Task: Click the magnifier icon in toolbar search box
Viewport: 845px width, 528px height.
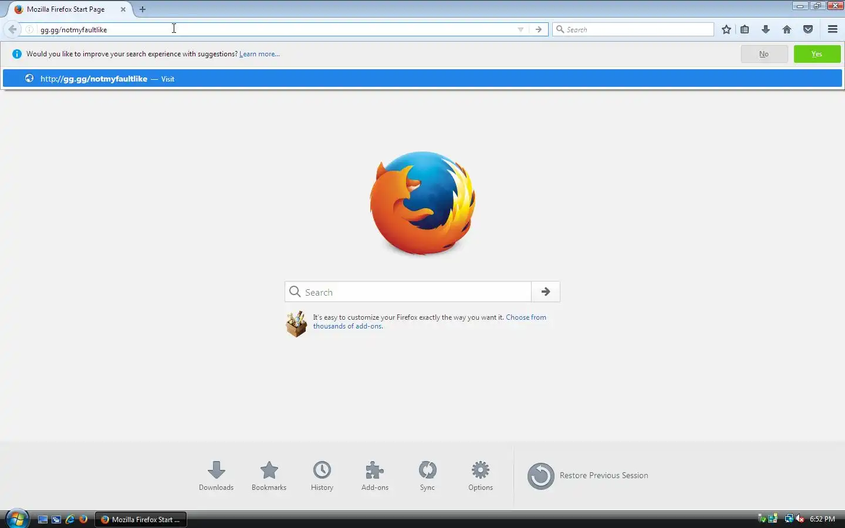Action: (x=560, y=29)
